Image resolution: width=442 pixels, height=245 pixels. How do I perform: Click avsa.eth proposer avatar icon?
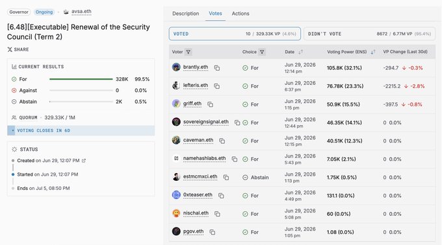[x=66, y=12]
